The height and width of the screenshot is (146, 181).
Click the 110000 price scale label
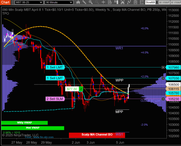173,44
